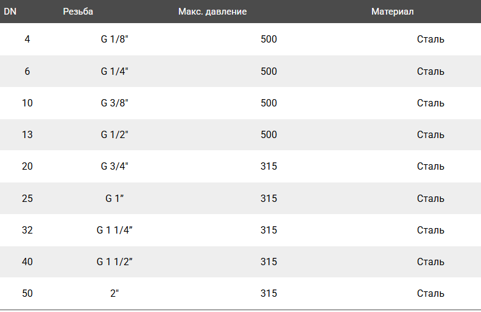The width and height of the screenshot is (481, 312).
Task: Select the G 1/8" thread cell
Action: click(114, 40)
